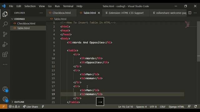The height and width of the screenshot is (112, 200).
Task: Click the td Man cell on line 14
Action: tap(90, 74)
